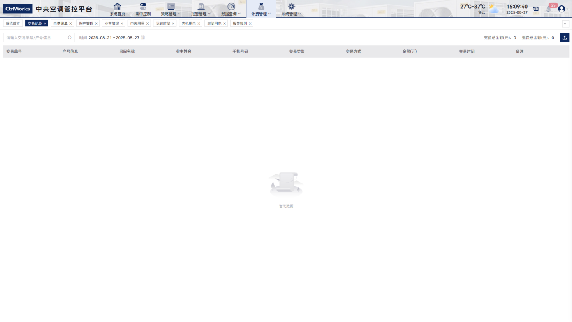This screenshot has width=572, height=322.
Task: Click the export upload button
Action: (564, 38)
